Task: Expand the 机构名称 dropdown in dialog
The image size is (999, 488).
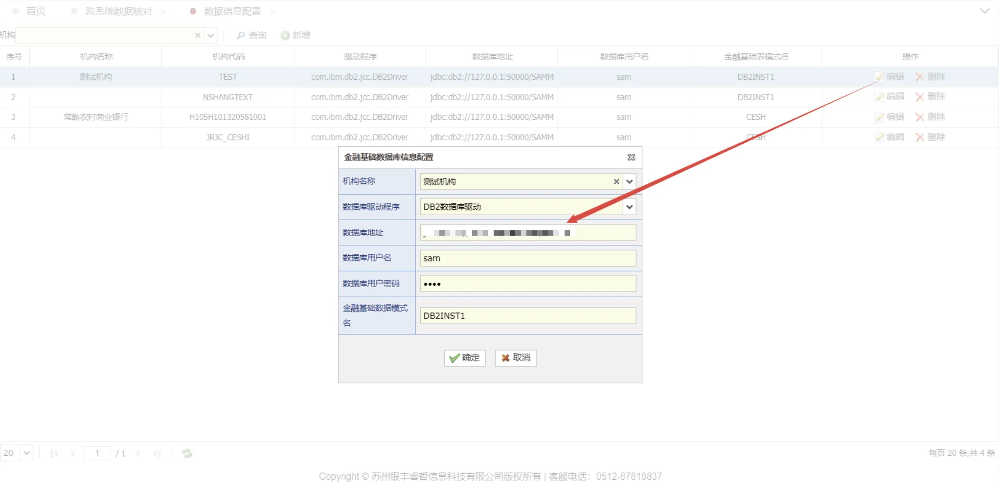Action: [630, 182]
